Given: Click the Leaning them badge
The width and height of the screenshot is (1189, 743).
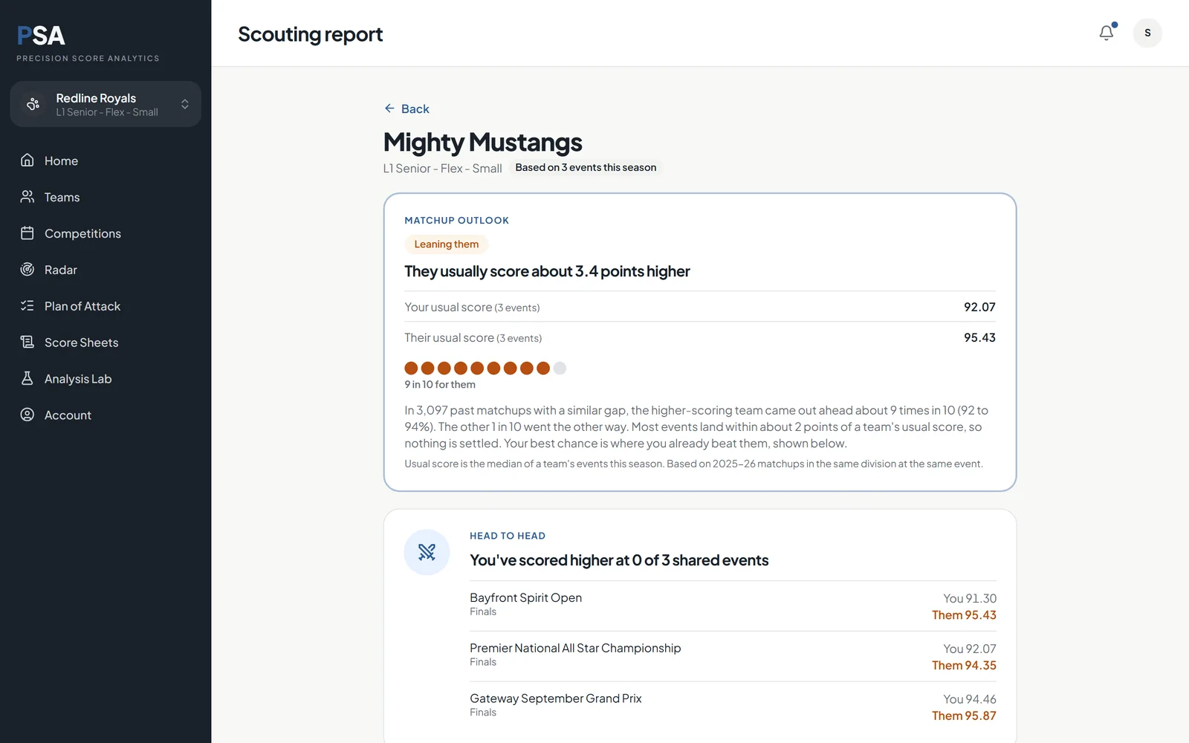Looking at the screenshot, I should pos(447,244).
